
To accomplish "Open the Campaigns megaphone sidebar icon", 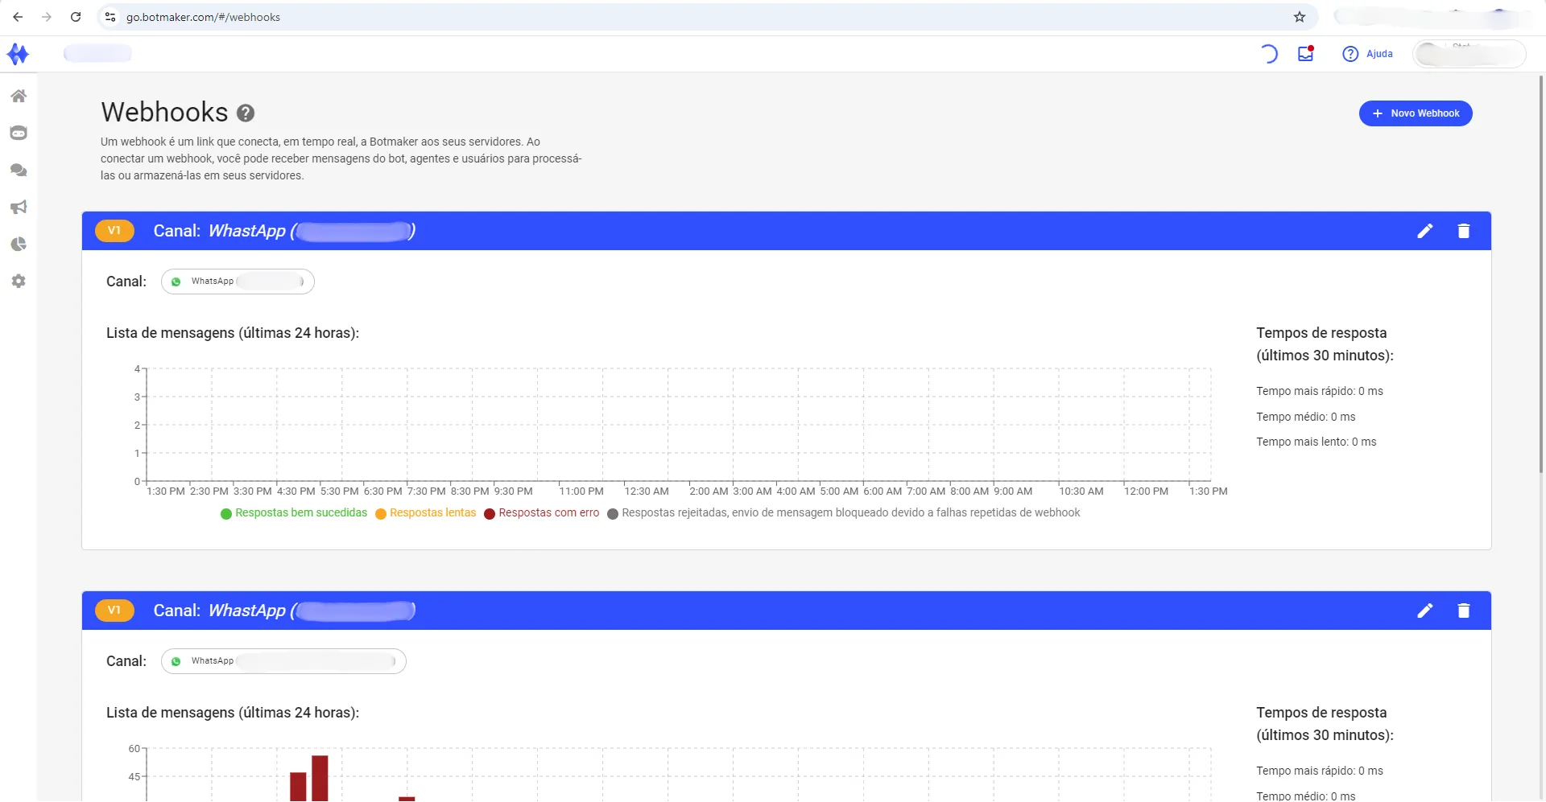I will [x=19, y=207].
